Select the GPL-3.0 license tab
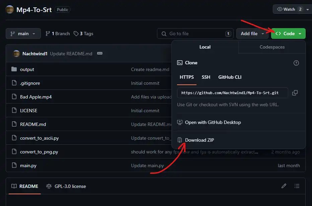 (66, 186)
